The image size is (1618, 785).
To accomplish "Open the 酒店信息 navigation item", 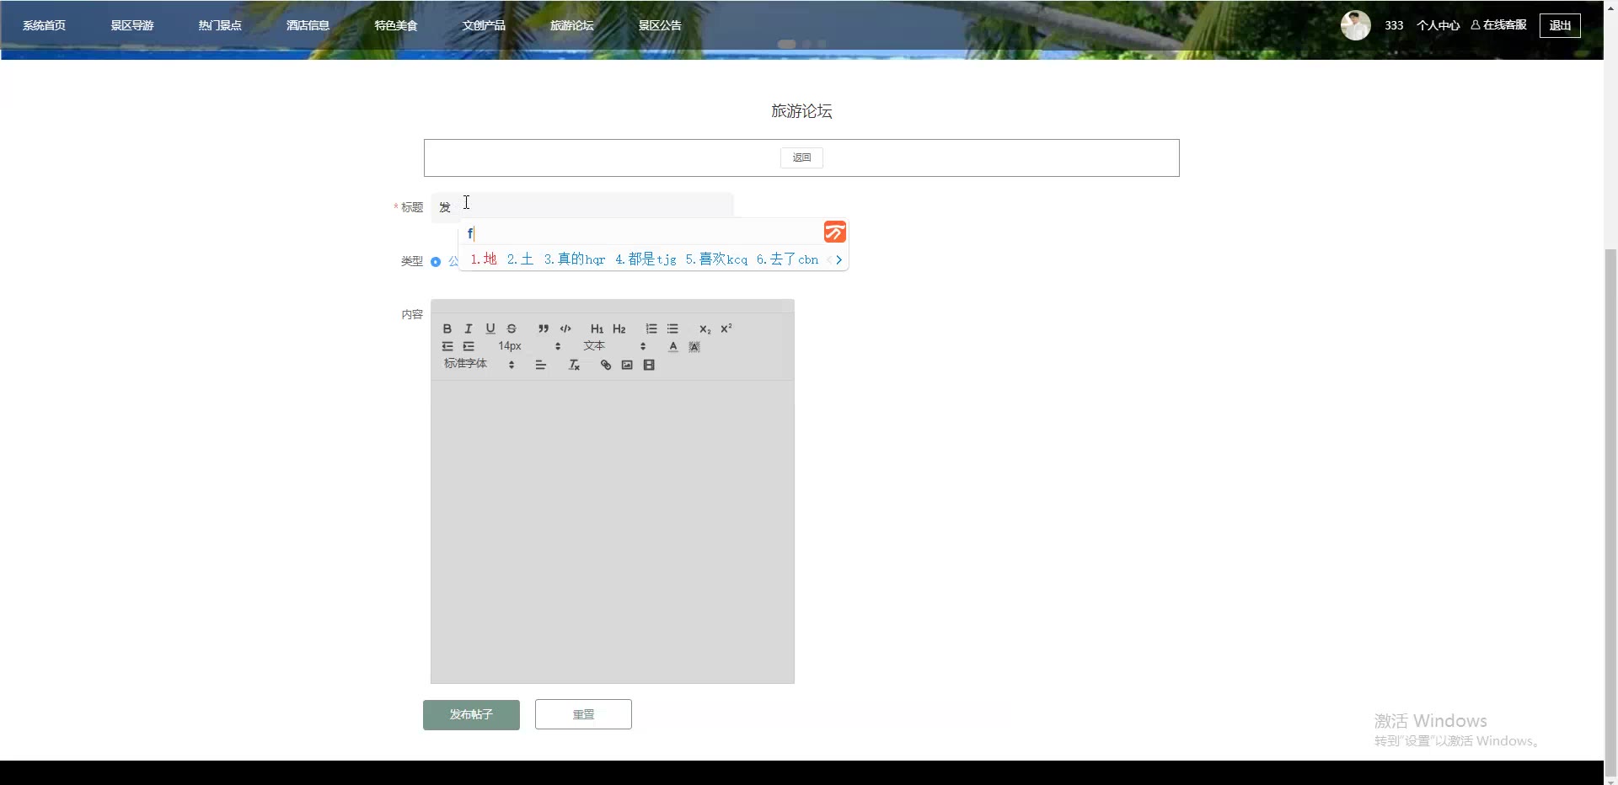I will point(308,25).
